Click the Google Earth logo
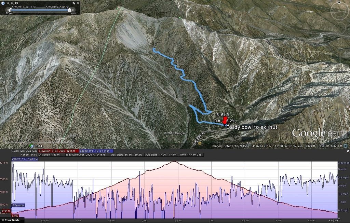This screenshot has width=350, height=223. (320, 134)
